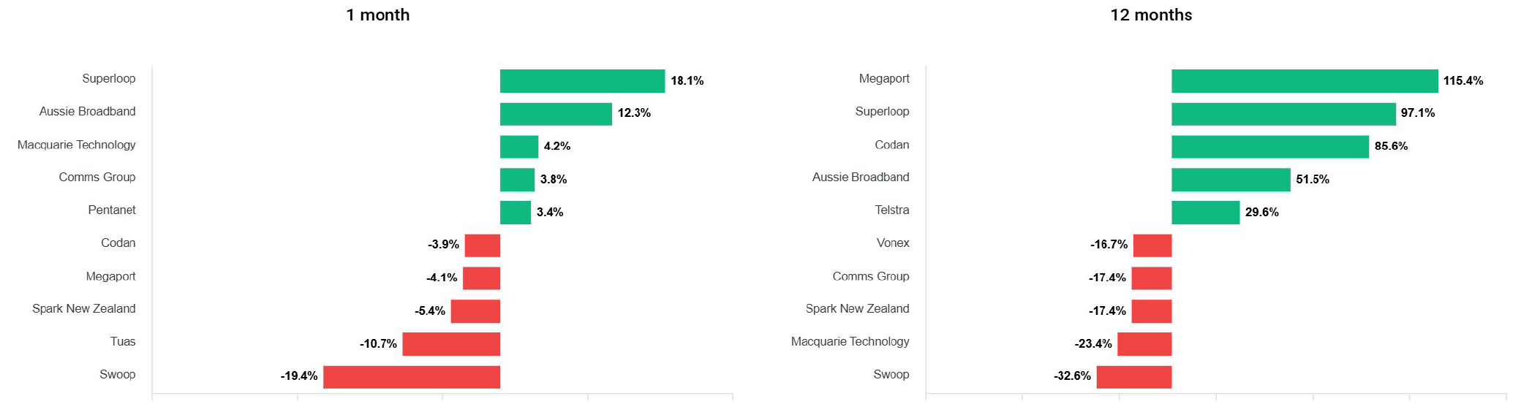This screenshot has width=1521, height=404.
Task: Select the Tuas -10.7% red bar
Action: point(451,344)
